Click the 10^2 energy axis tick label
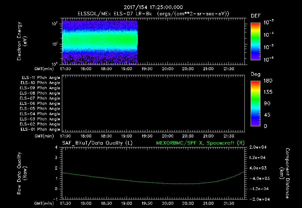 coord(55,24)
